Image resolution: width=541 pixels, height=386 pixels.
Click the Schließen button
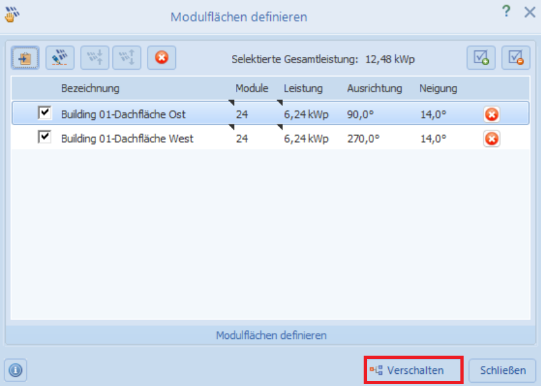pos(502,371)
